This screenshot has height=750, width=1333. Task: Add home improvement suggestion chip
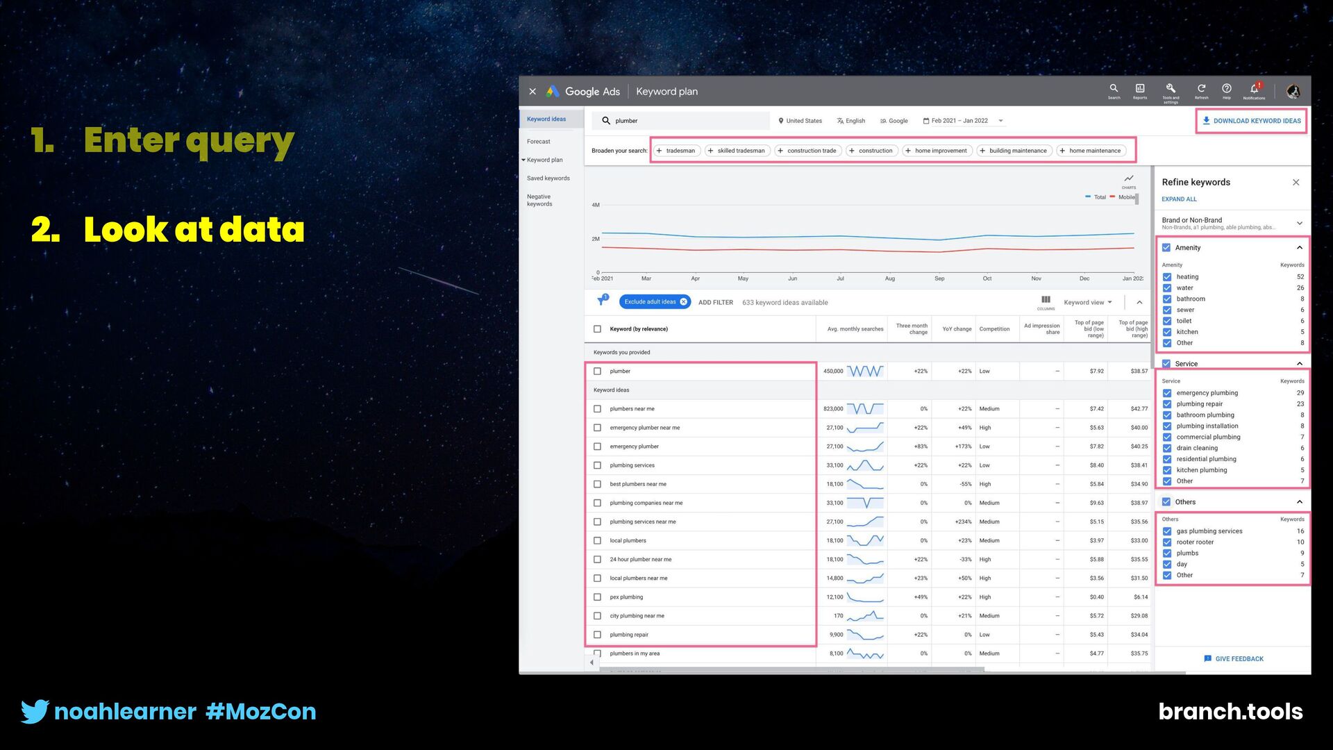[937, 151]
